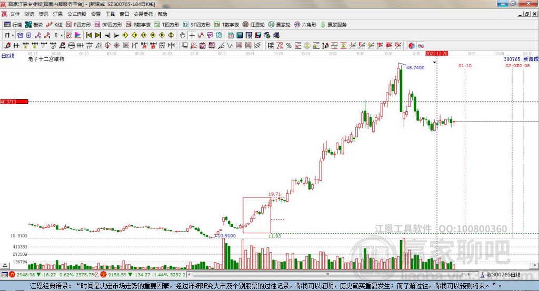The width and height of the screenshot is (539, 291).
Task: Open the 交易委托 menu
Action: click(143, 14)
